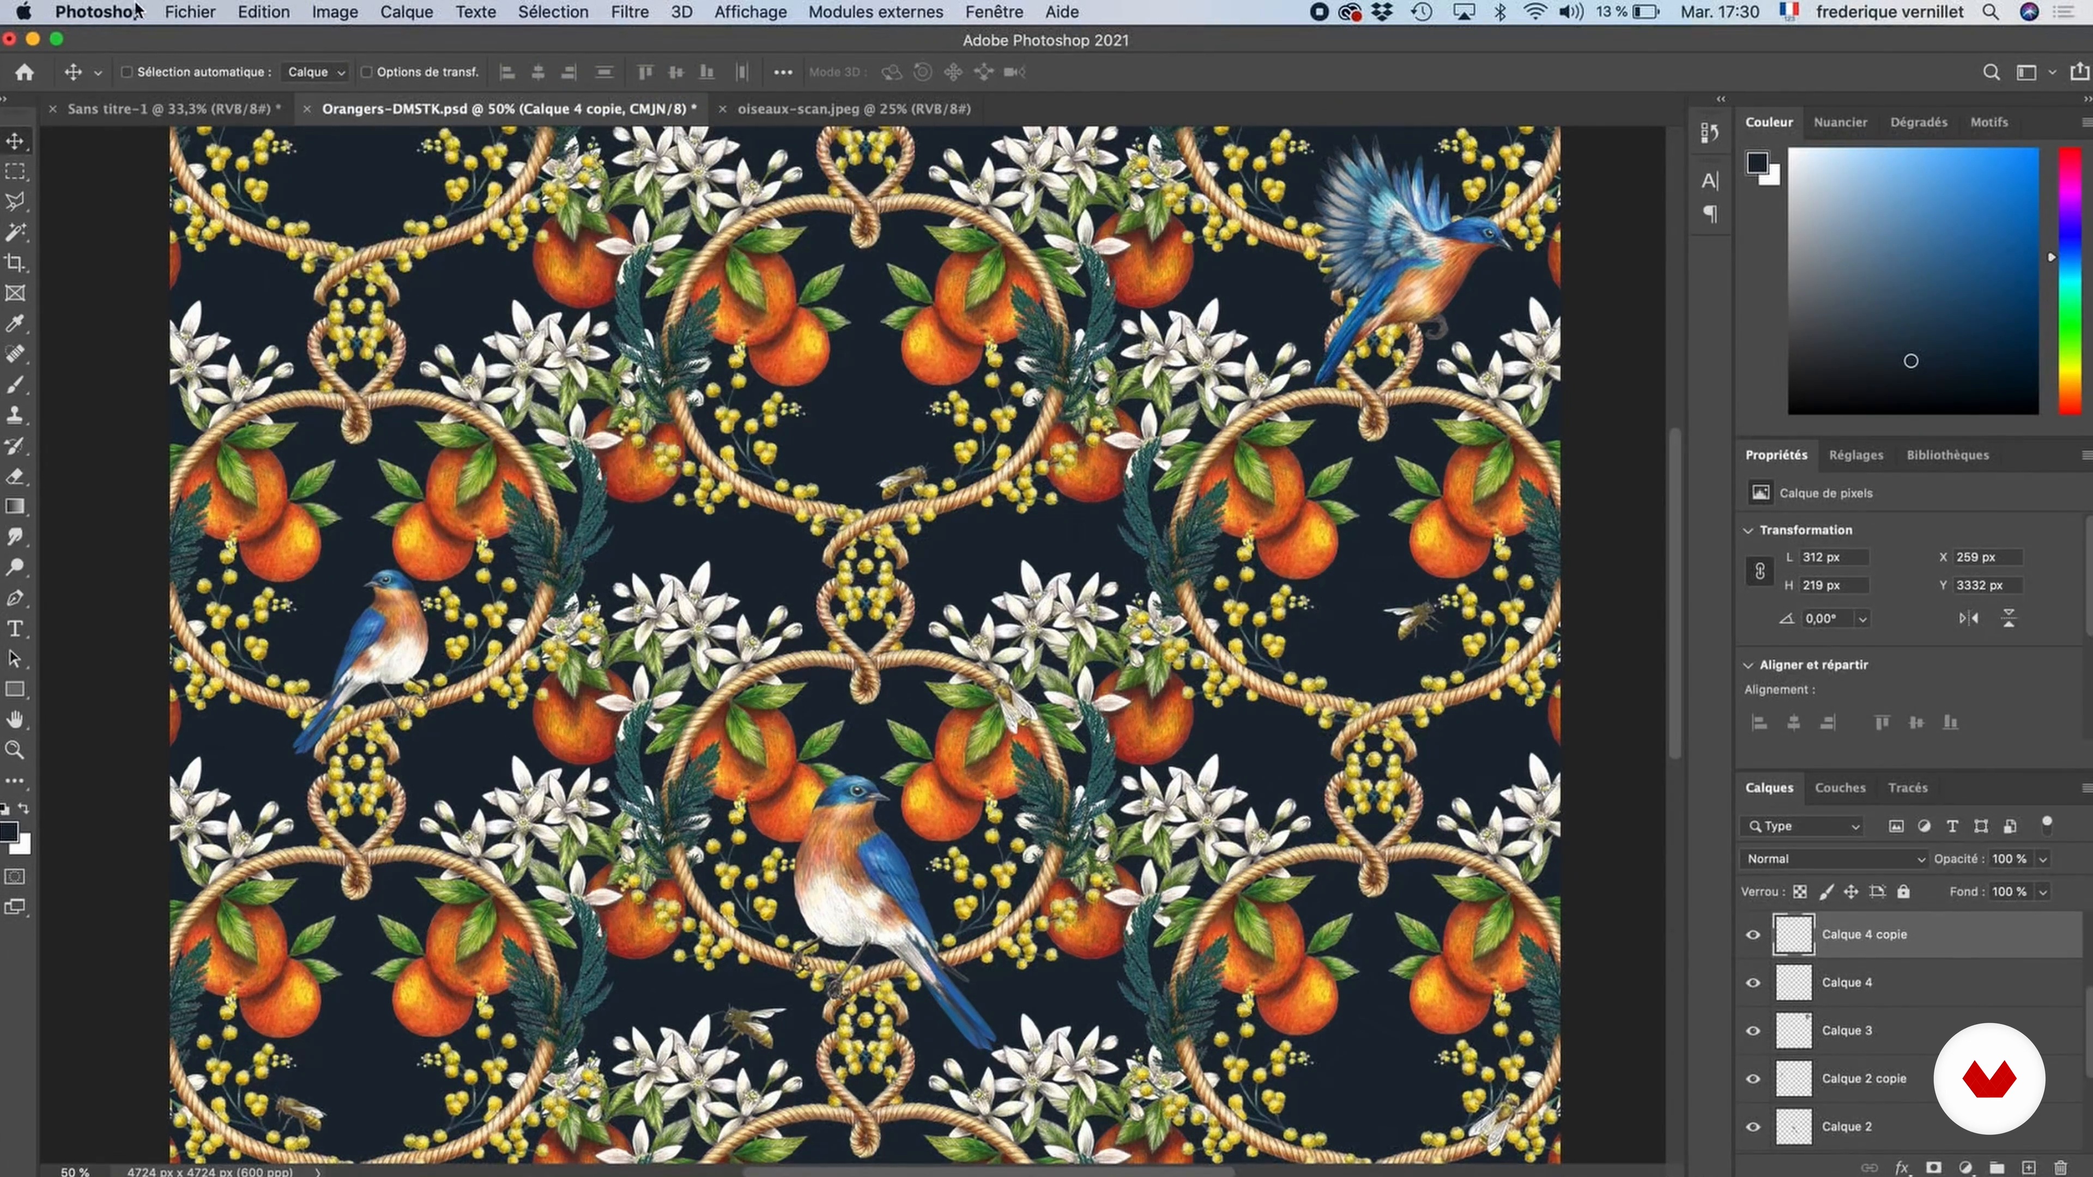
Task: Select the Rectangle shape tool
Action: (15, 690)
